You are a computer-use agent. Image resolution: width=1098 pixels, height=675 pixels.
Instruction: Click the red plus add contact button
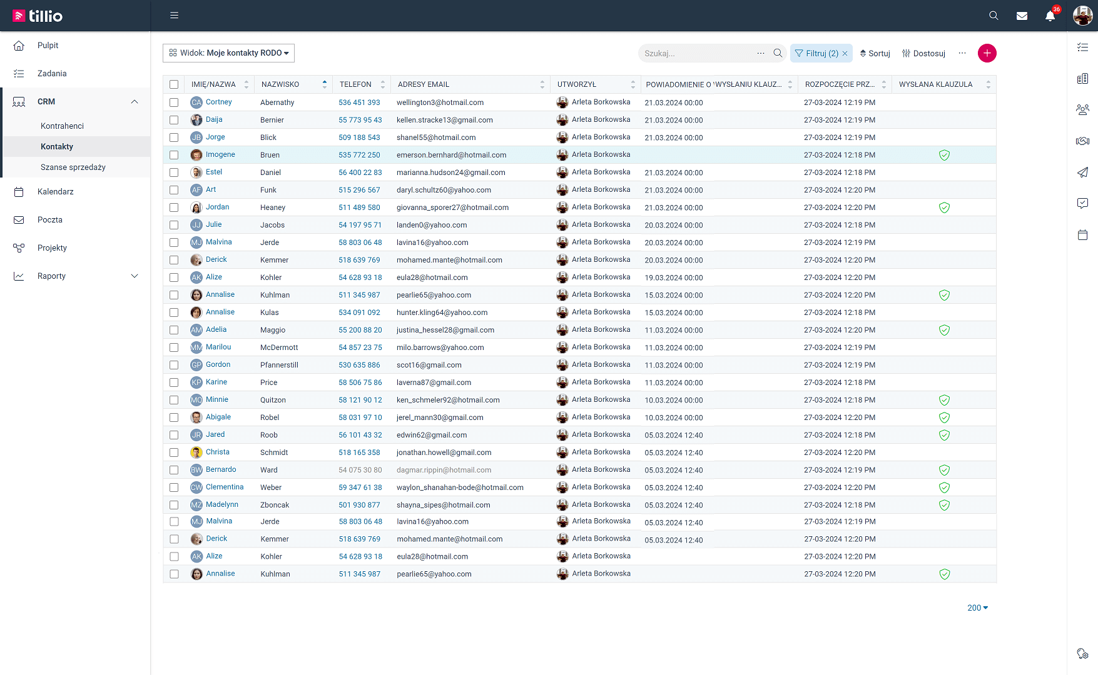pos(987,53)
